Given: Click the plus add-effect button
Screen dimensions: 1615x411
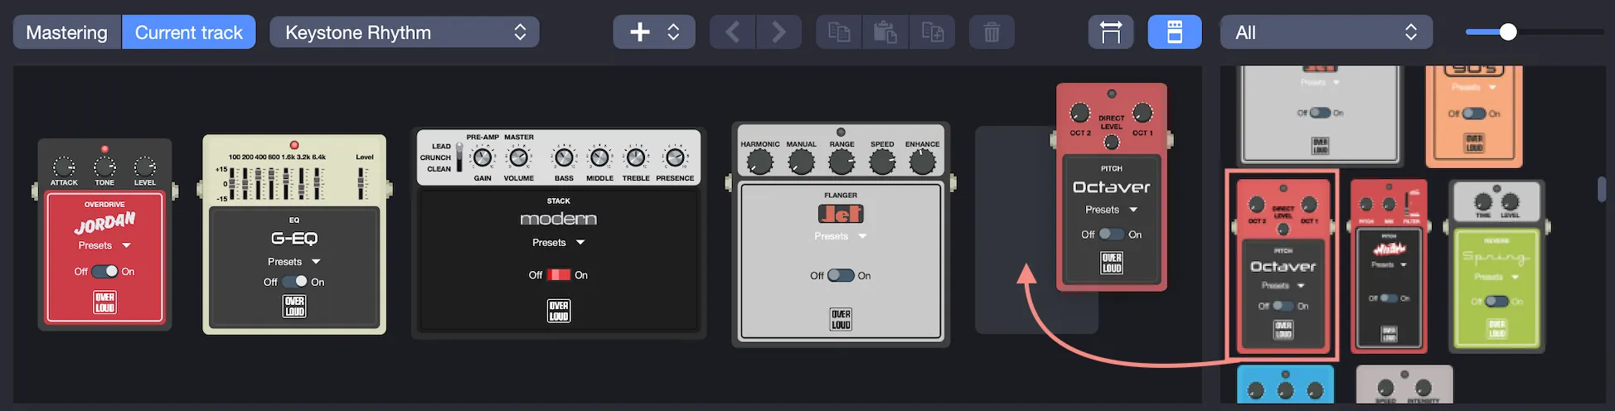Looking at the screenshot, I should (639, 32).
